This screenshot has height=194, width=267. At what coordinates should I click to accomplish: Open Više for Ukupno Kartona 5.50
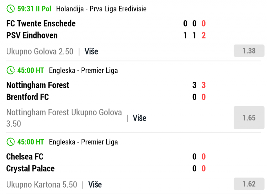tap(95, 185)
